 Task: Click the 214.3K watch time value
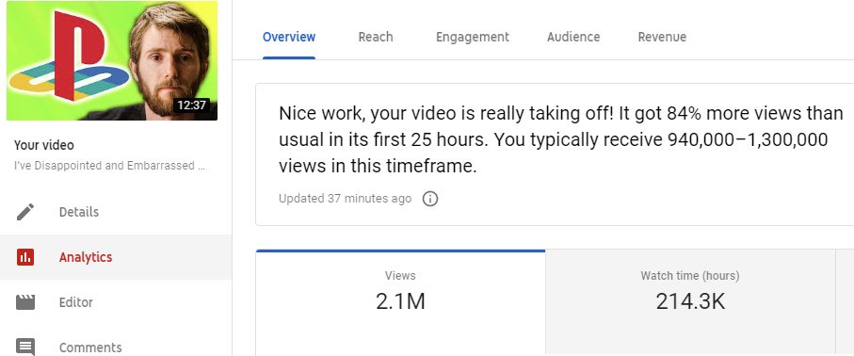[x=690, y=301]
